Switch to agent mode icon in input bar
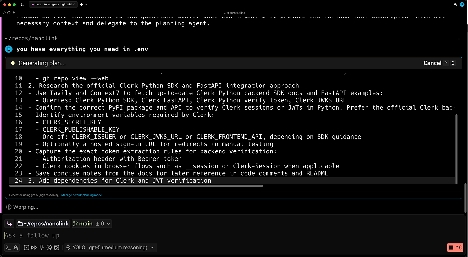This screenshot has height=257, width=468. [15, 247]
